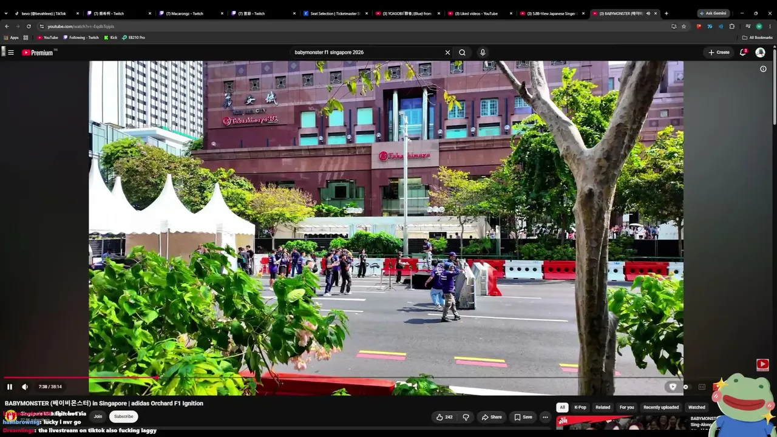777x437 pixels.
Task: Open the Following - Twitch bookmark
Action: pos(81,38)
